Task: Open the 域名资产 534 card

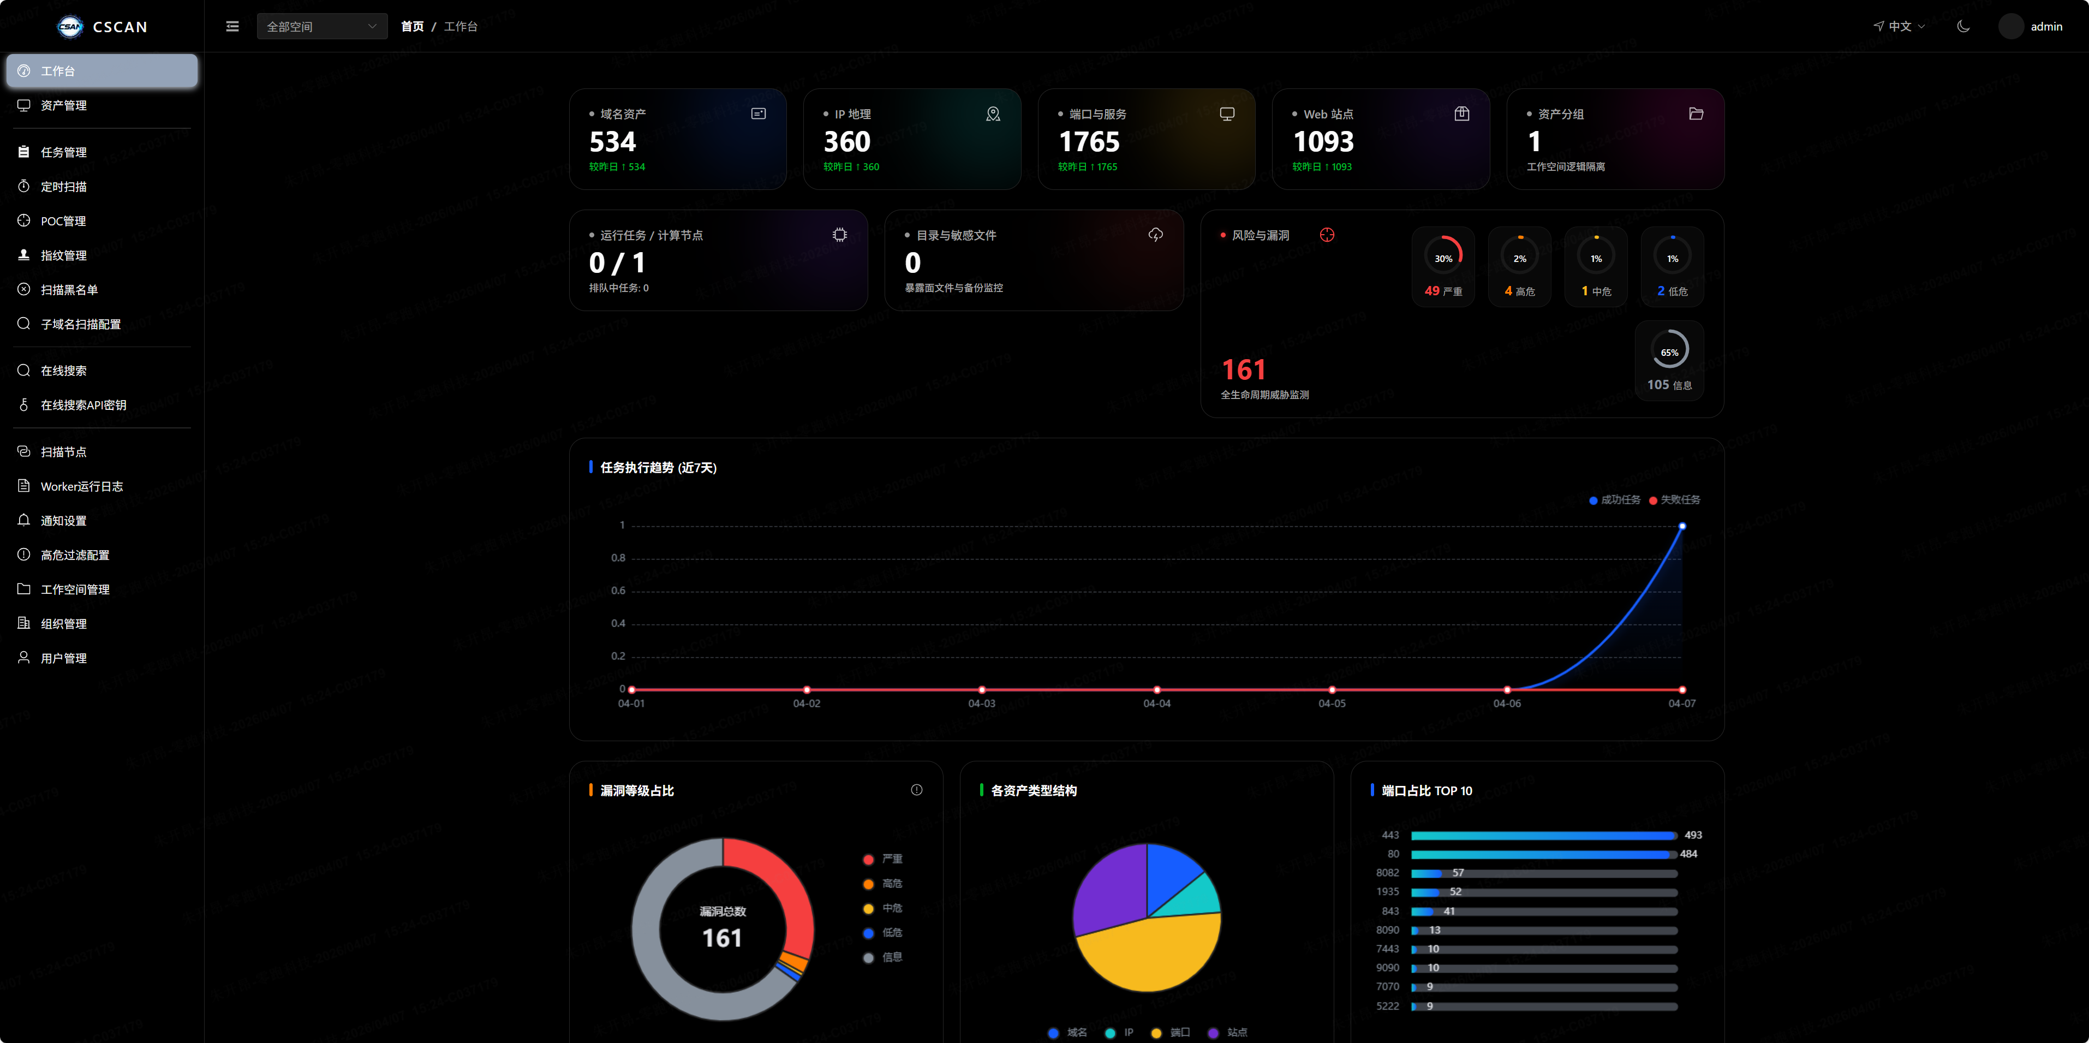Action: tap(678, 140)
